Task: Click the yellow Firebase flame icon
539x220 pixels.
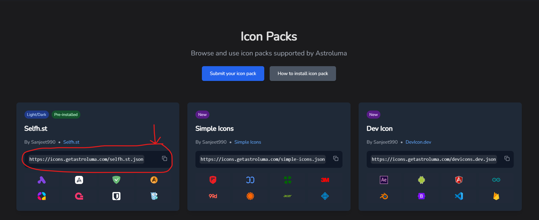Action: tap(496, 196)
